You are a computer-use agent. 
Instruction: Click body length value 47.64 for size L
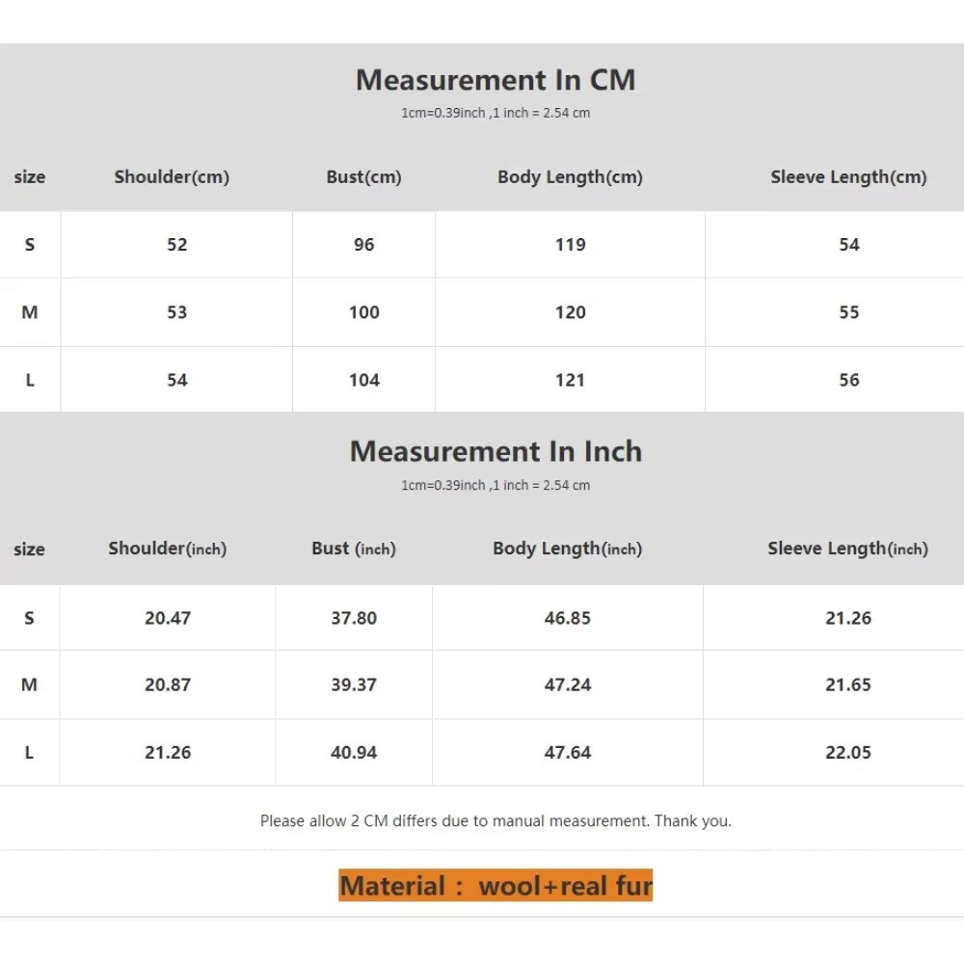(x=568, y=753)
